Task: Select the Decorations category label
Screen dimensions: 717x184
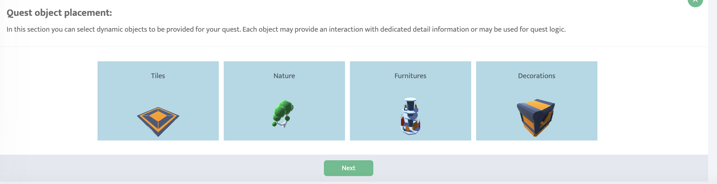Action: [536, 76]
